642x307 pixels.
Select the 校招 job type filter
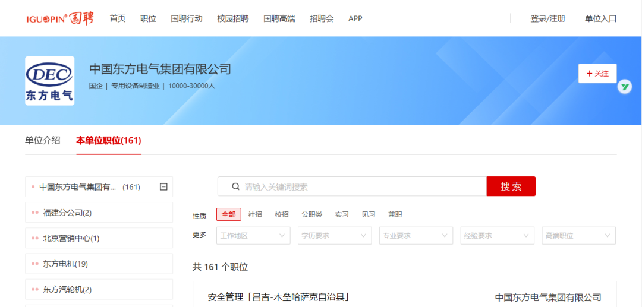tap(282, 214)
